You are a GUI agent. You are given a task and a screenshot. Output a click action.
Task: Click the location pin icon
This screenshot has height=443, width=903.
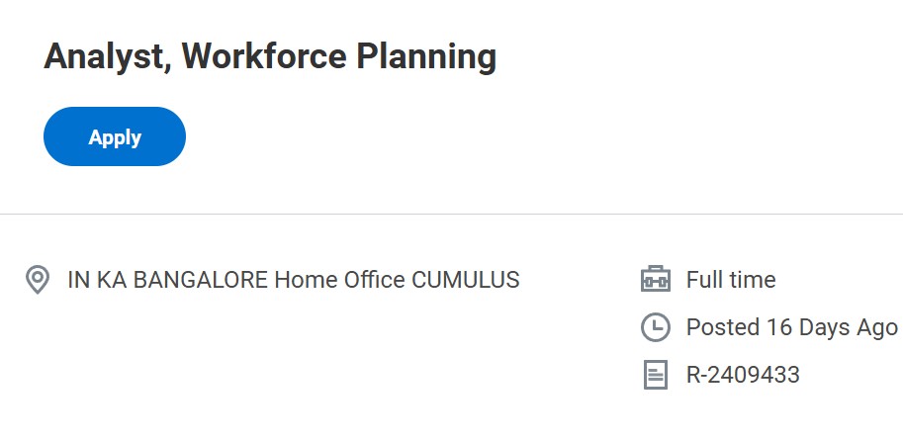point(38,280)
